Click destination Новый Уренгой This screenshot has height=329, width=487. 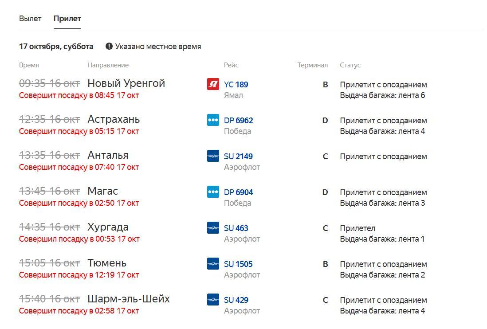click(126, 83)
